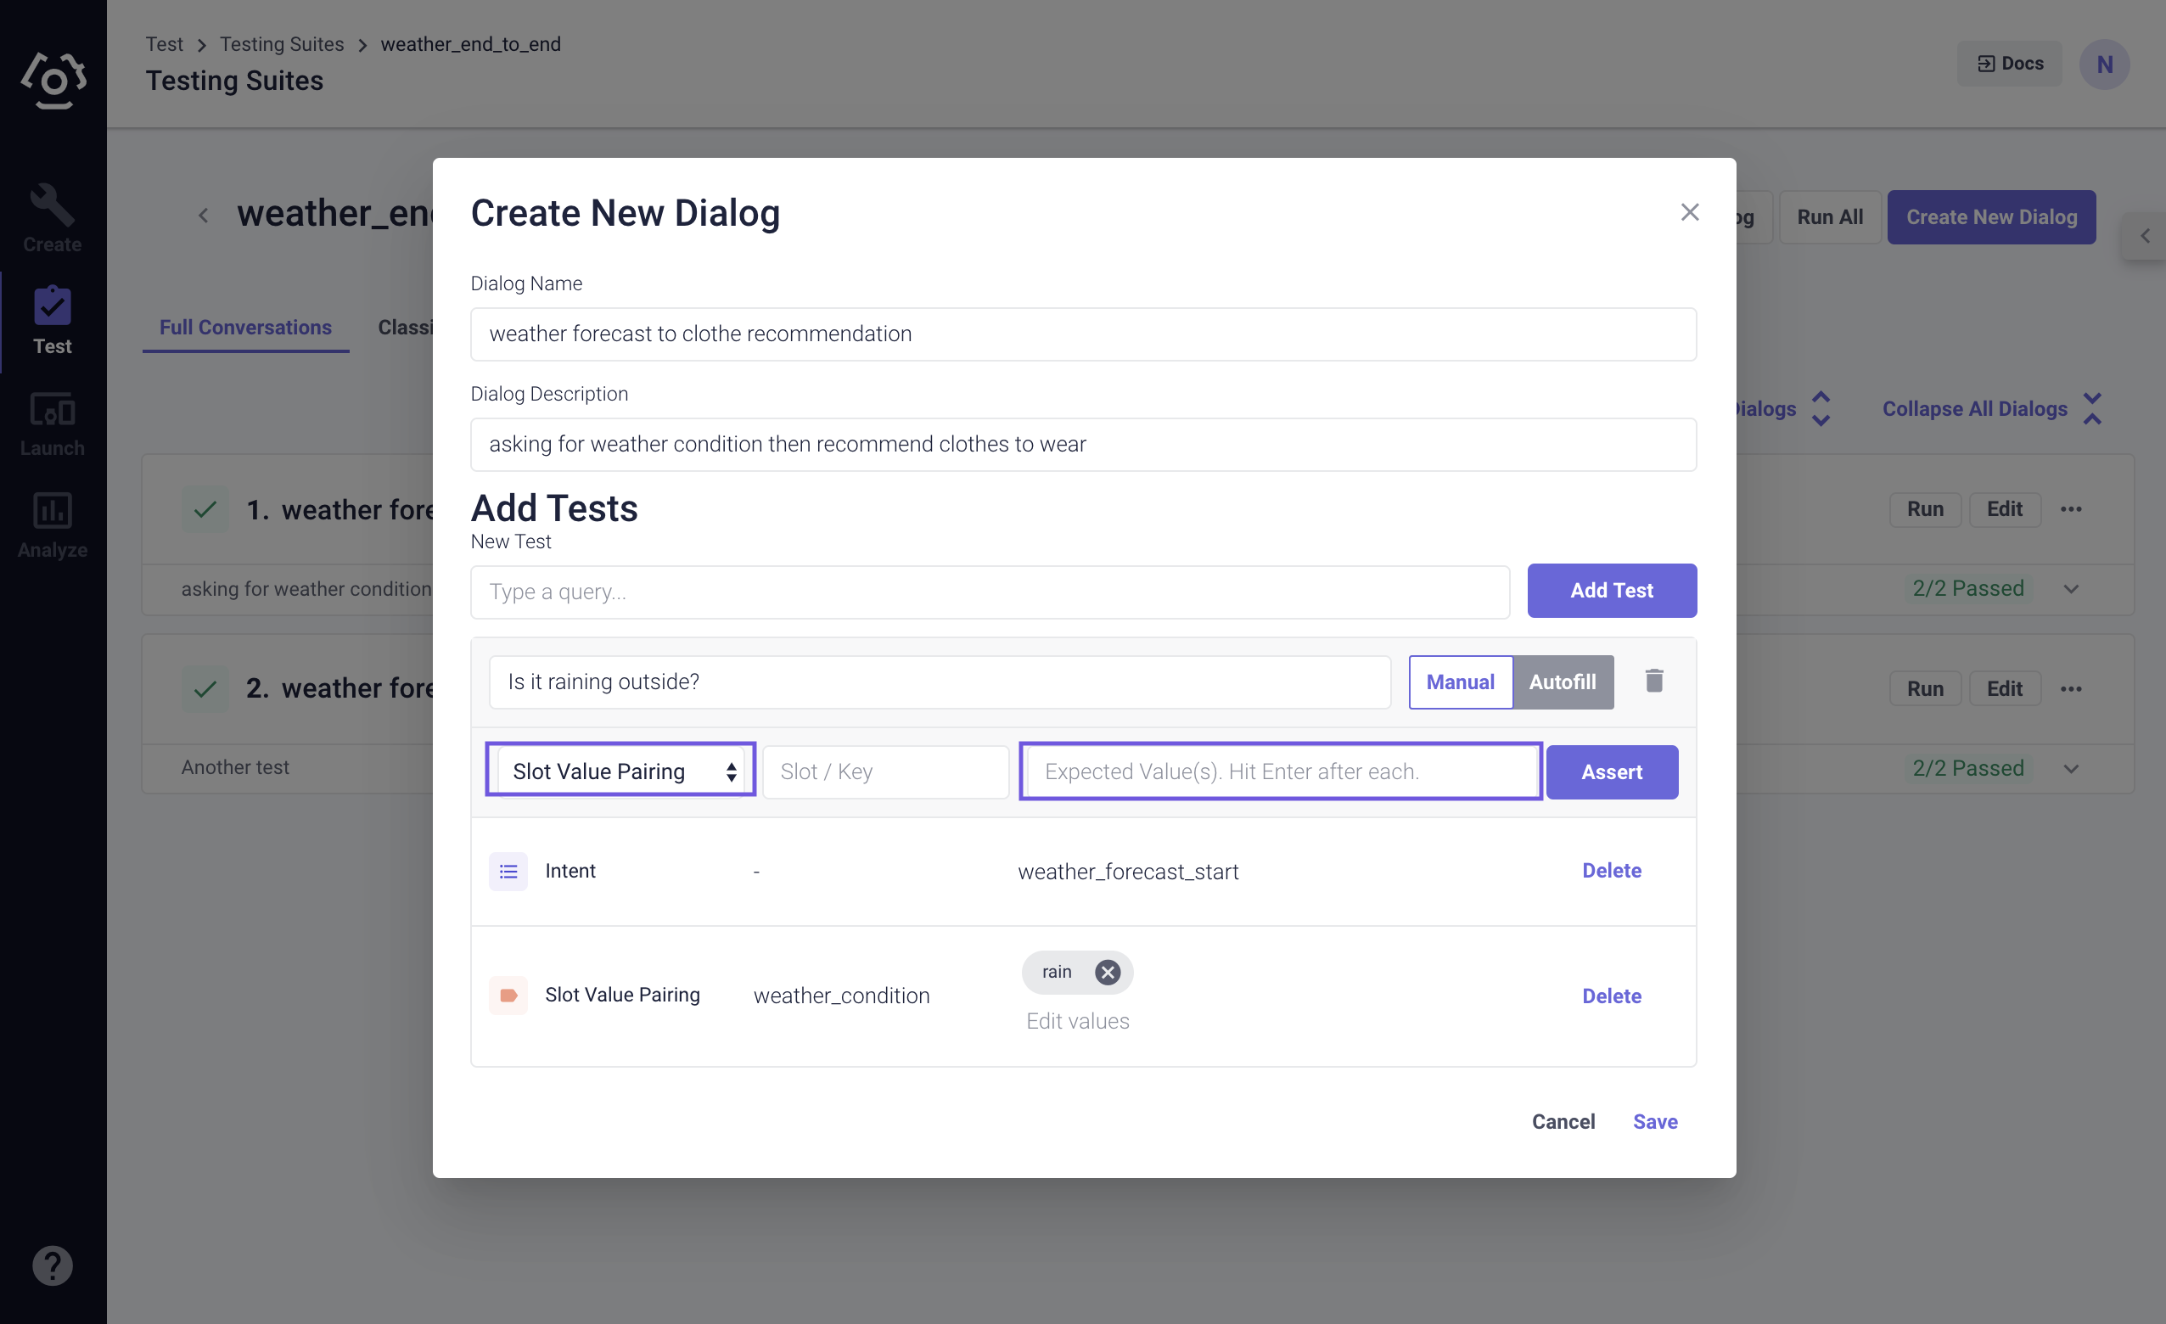Click Assert to add a new assertion
This screenshot has width=2166, height=1324.
click(1612, 771)
